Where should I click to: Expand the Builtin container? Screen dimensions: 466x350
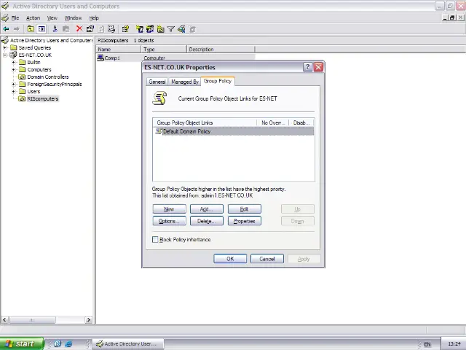click(x=13, y=62)
